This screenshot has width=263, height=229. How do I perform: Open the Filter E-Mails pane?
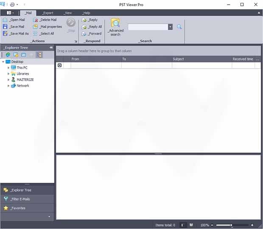pos(27,199)
